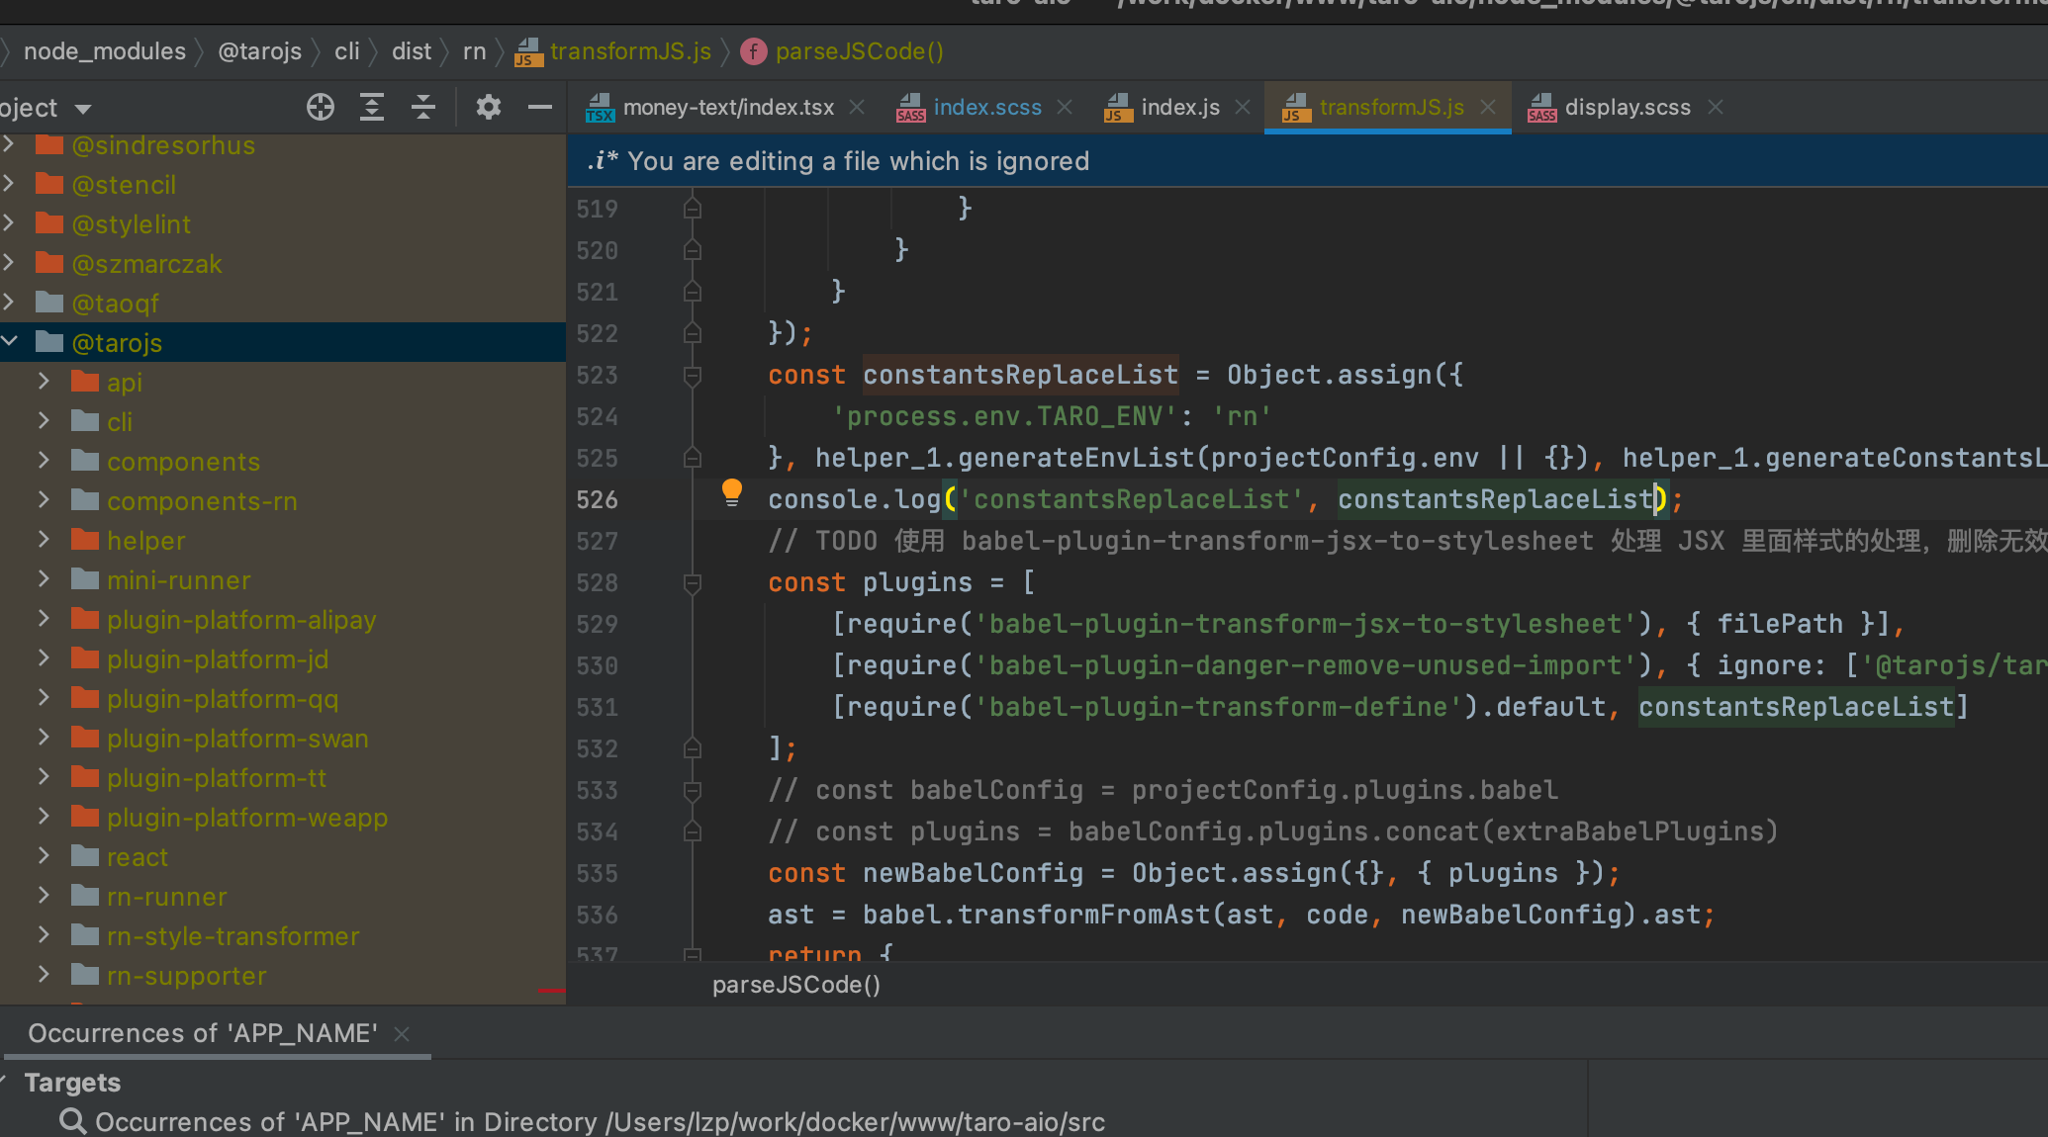This screenshot has width=2048, height=1137.
Task: Select the rn breadcrumb item
Action: pos(473,51)
